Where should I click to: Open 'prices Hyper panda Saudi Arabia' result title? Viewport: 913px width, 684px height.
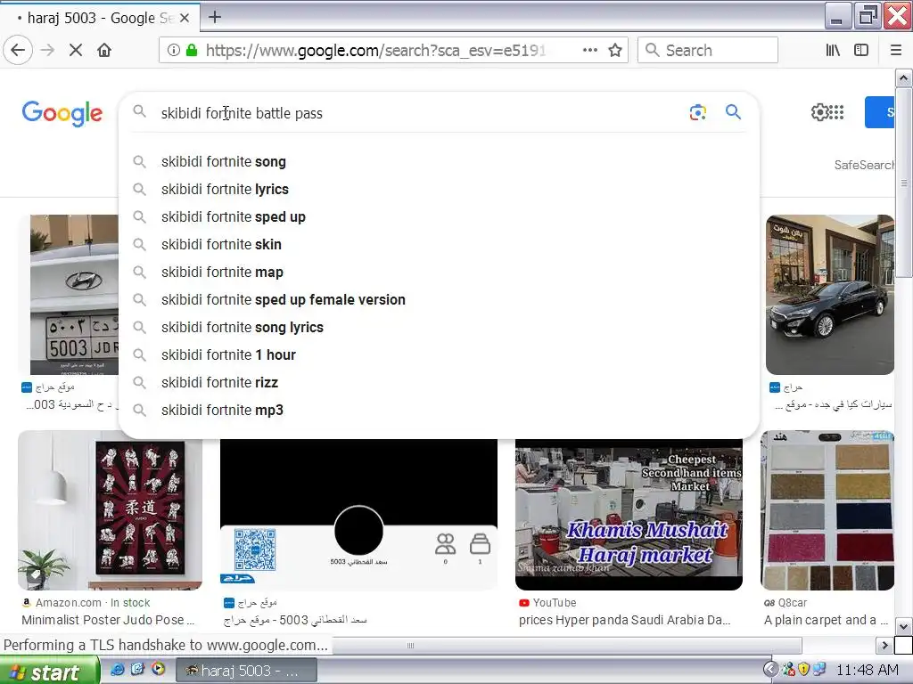625,620
